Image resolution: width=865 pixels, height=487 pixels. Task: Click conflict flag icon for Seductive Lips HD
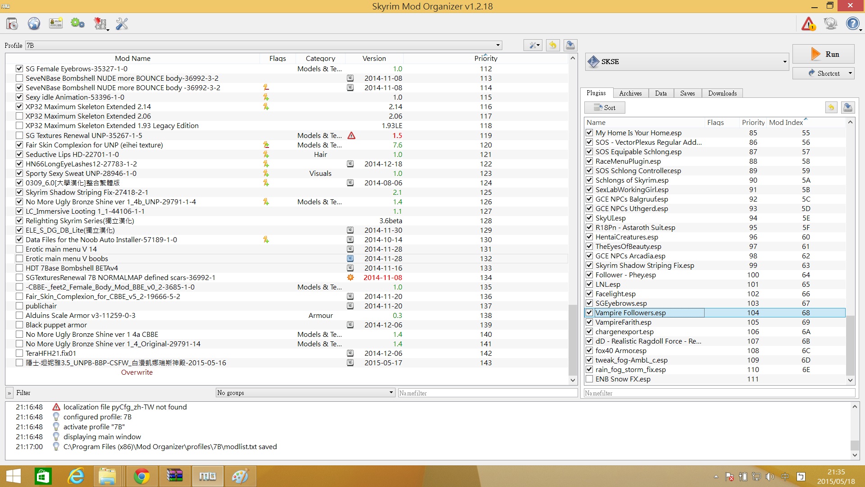(x=266, y=154)
